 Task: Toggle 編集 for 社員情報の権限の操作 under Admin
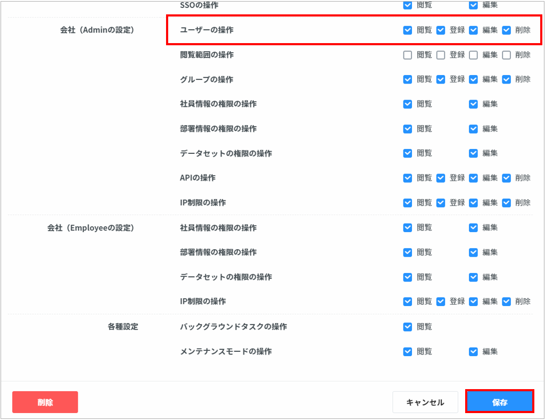point(474,104)
